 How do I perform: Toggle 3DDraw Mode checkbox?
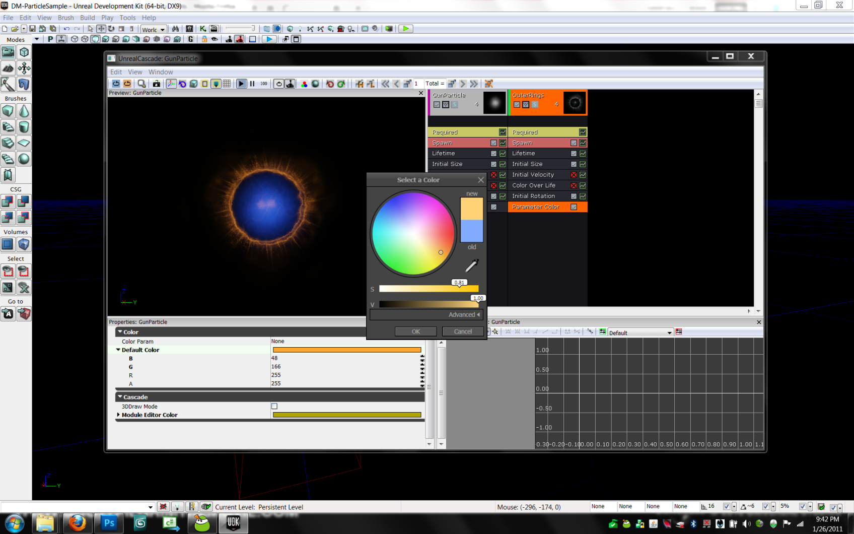[274, 406]
